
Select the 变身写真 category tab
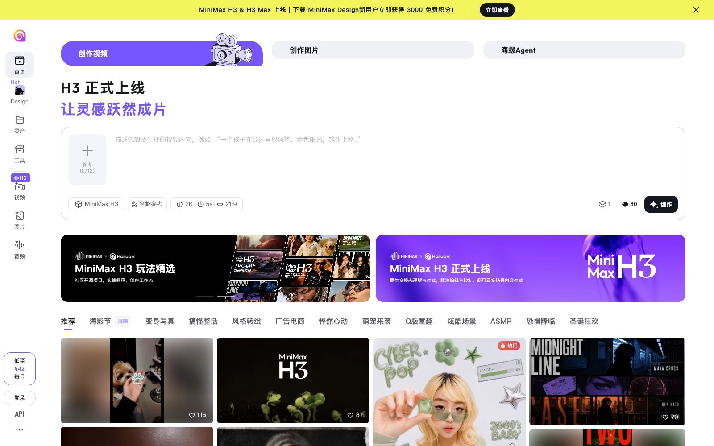[160, 321]
